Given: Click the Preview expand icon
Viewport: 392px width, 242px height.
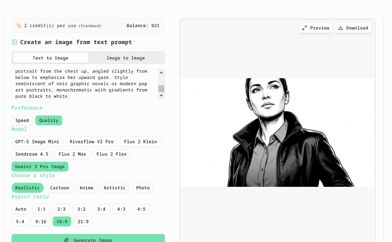Looking at the screenshot, I should (x=304, y=28).
